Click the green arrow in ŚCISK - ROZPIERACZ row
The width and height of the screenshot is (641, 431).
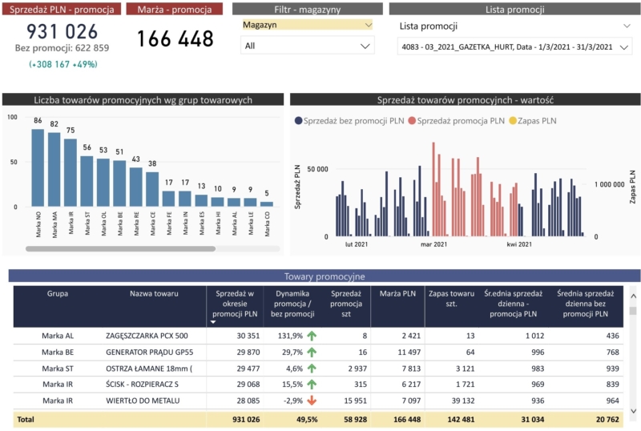tap(312, 385)
